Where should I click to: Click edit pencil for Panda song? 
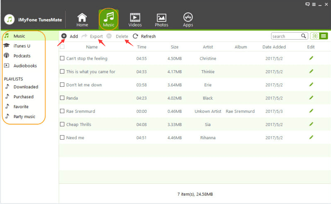point(311,98)
